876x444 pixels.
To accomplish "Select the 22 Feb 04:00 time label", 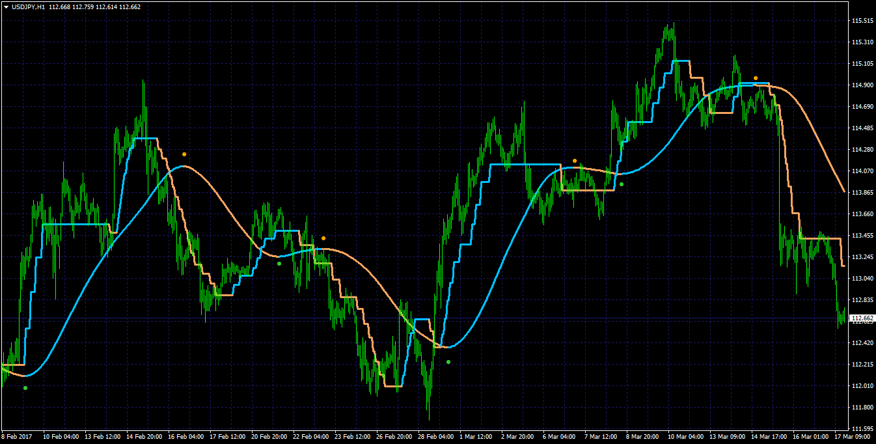I will 311,437.
